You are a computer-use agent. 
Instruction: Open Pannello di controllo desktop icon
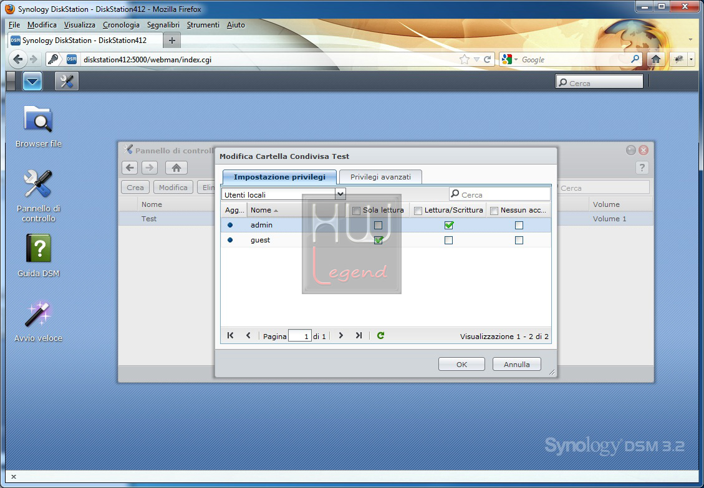[38, 196]
